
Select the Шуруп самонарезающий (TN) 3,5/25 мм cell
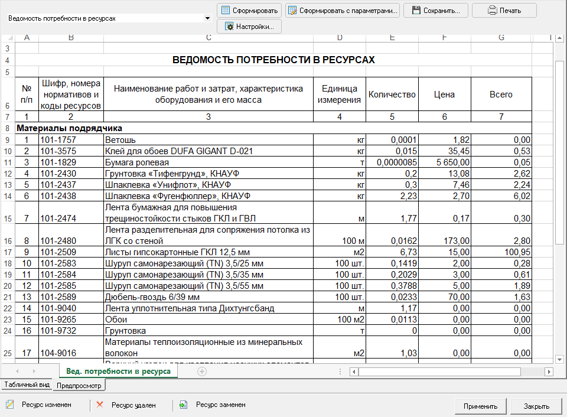(208, 263)
